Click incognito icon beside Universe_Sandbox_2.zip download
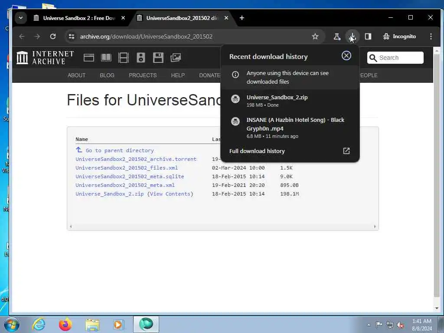 [235, 99]
